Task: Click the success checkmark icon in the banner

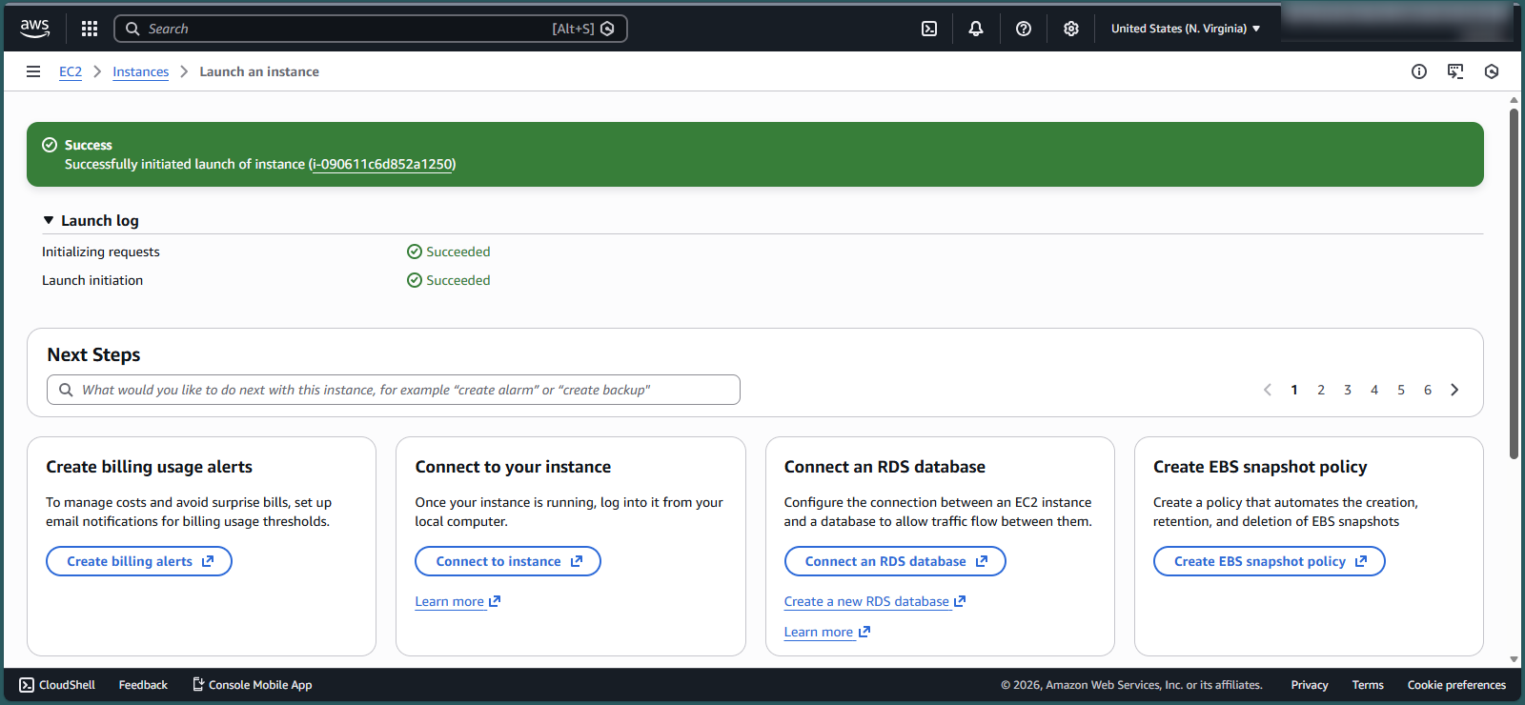Action: (x=50, y=145)
